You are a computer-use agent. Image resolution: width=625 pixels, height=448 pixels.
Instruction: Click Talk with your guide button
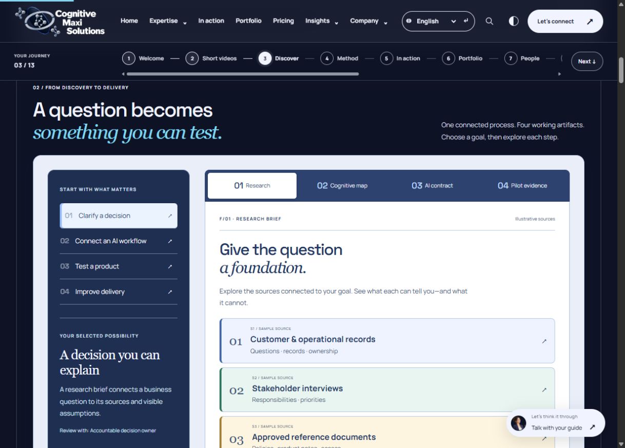click(556, 423)
